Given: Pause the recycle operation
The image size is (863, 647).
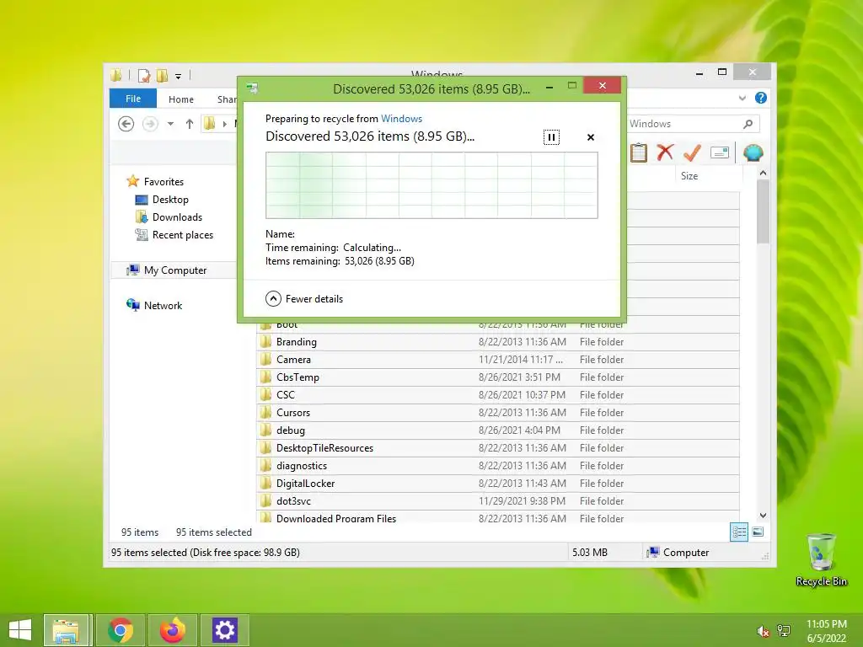Looking at the screenshot, I should point(551,137).
